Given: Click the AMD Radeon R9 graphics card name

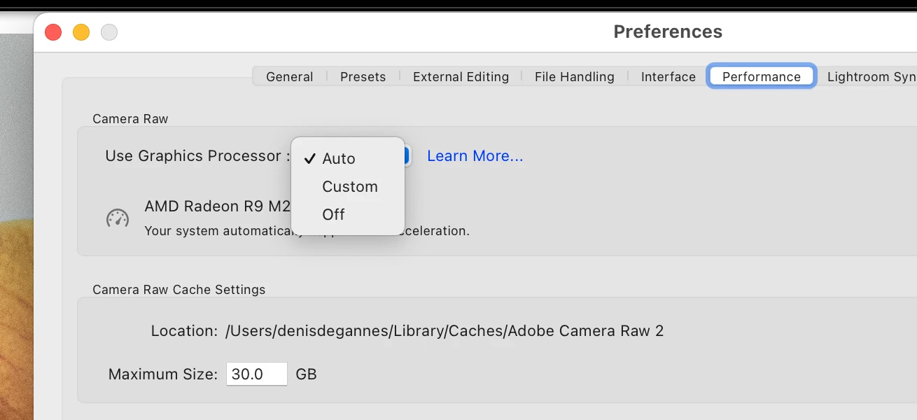Looking at the screenshot, I should pyautogui.click(x=217, y=206).
